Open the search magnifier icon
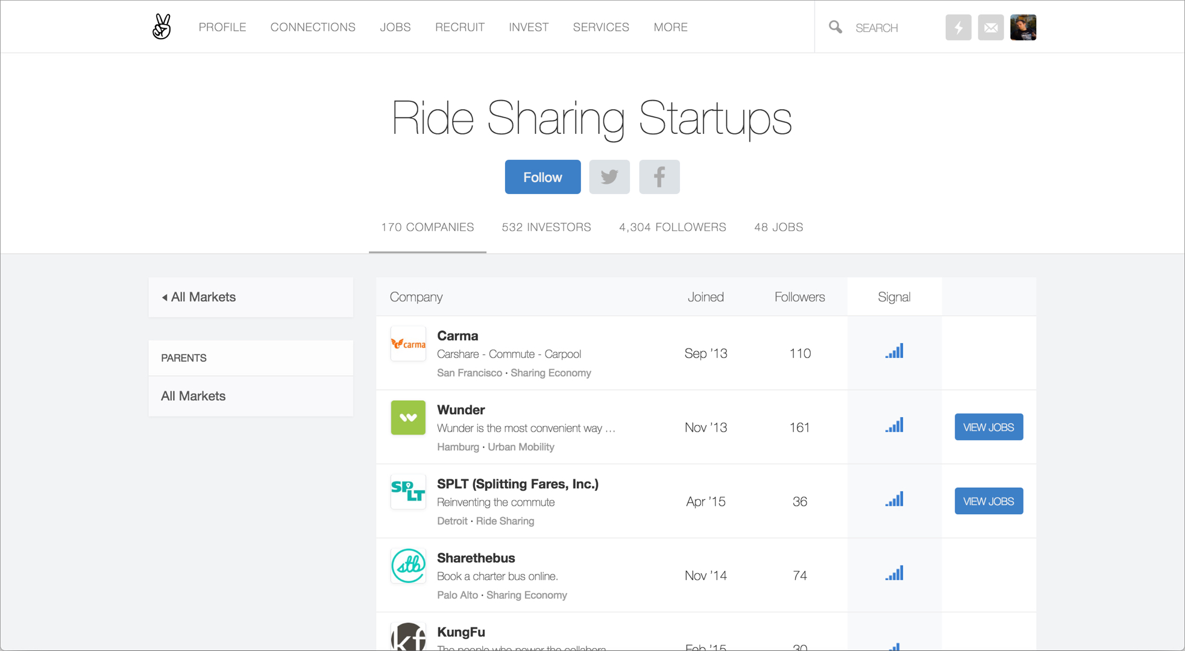 click(835, 27)
